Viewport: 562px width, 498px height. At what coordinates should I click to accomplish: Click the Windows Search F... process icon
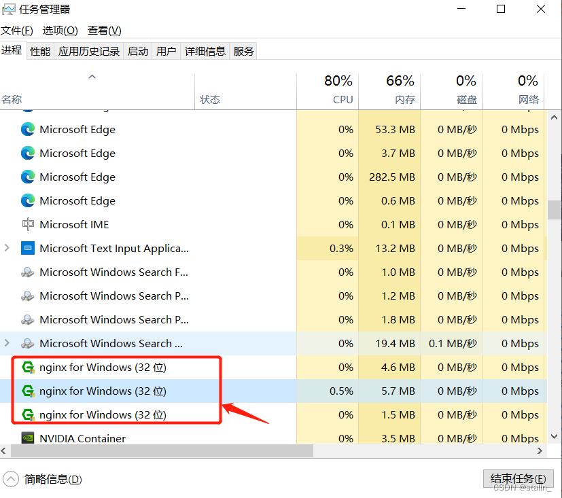click(x=28, y=272)
